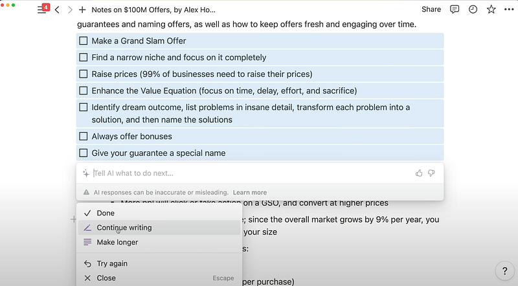Click the 'Tell AI what to do next' field

click(246, 173)
